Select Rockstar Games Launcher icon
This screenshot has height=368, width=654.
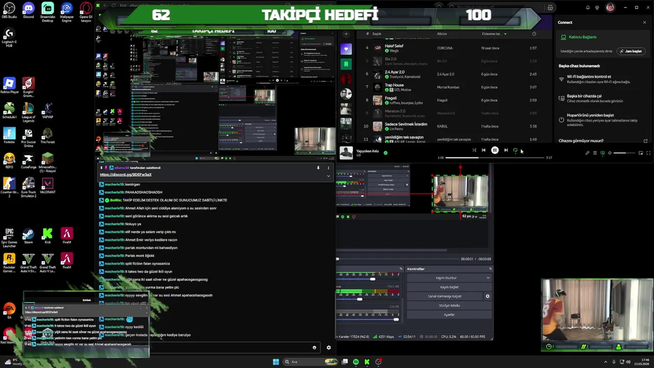pyautogui.click(x=9, y=263)
